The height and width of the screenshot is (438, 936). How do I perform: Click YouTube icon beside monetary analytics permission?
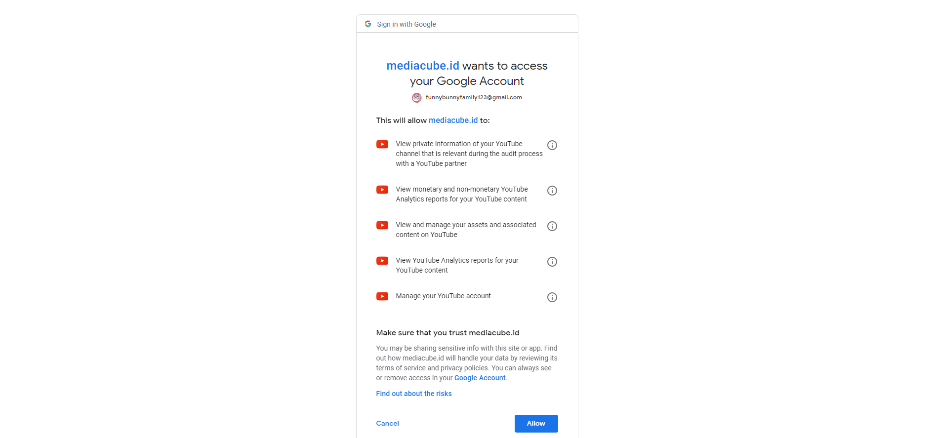pos(382,190)
